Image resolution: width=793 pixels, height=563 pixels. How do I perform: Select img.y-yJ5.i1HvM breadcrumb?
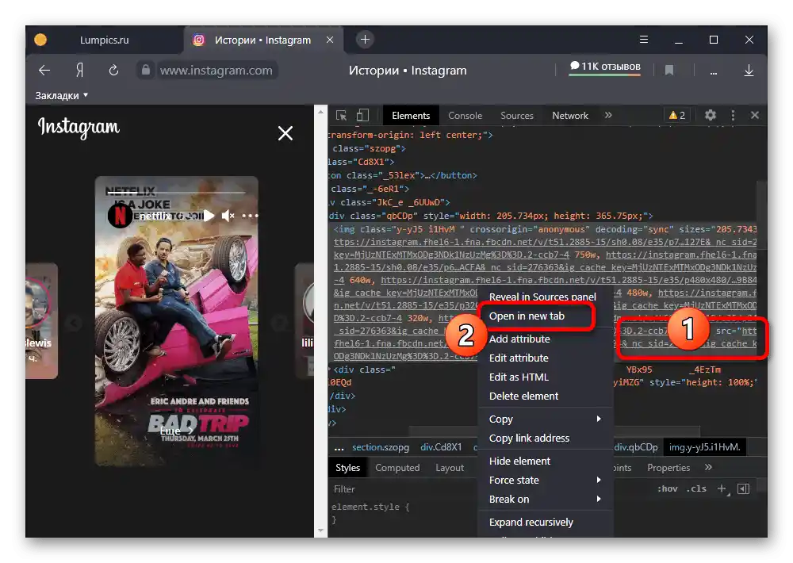point(704,447)
